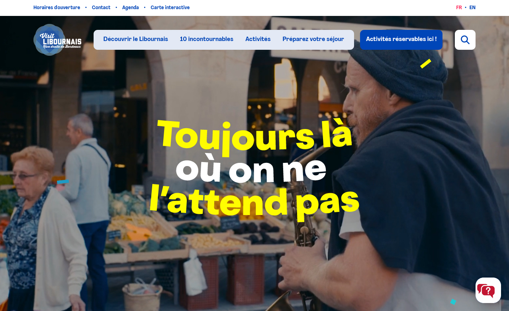509x311 pixels.
Task: Expand Découvrir le Libournais menu
Action: (x=136, y=39)
